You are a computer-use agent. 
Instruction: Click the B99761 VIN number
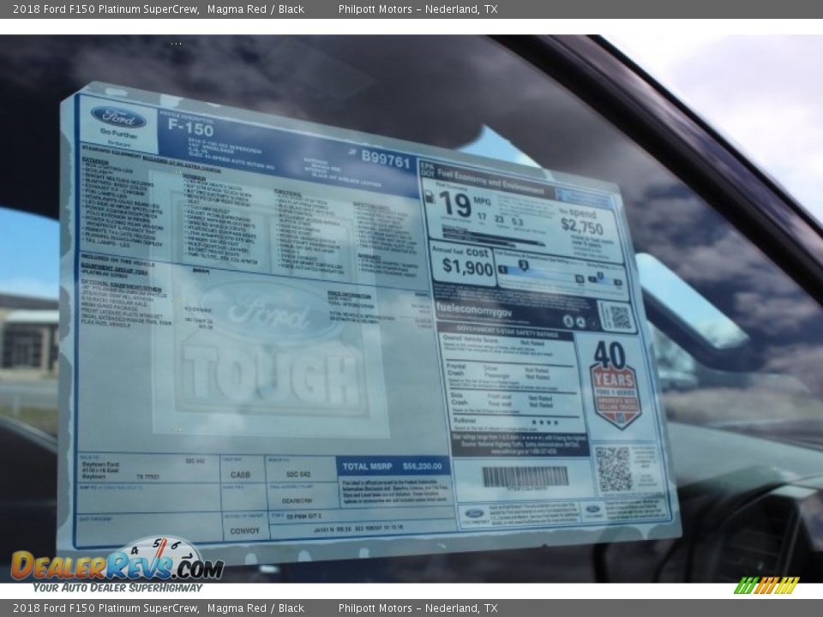click(386, 158)
